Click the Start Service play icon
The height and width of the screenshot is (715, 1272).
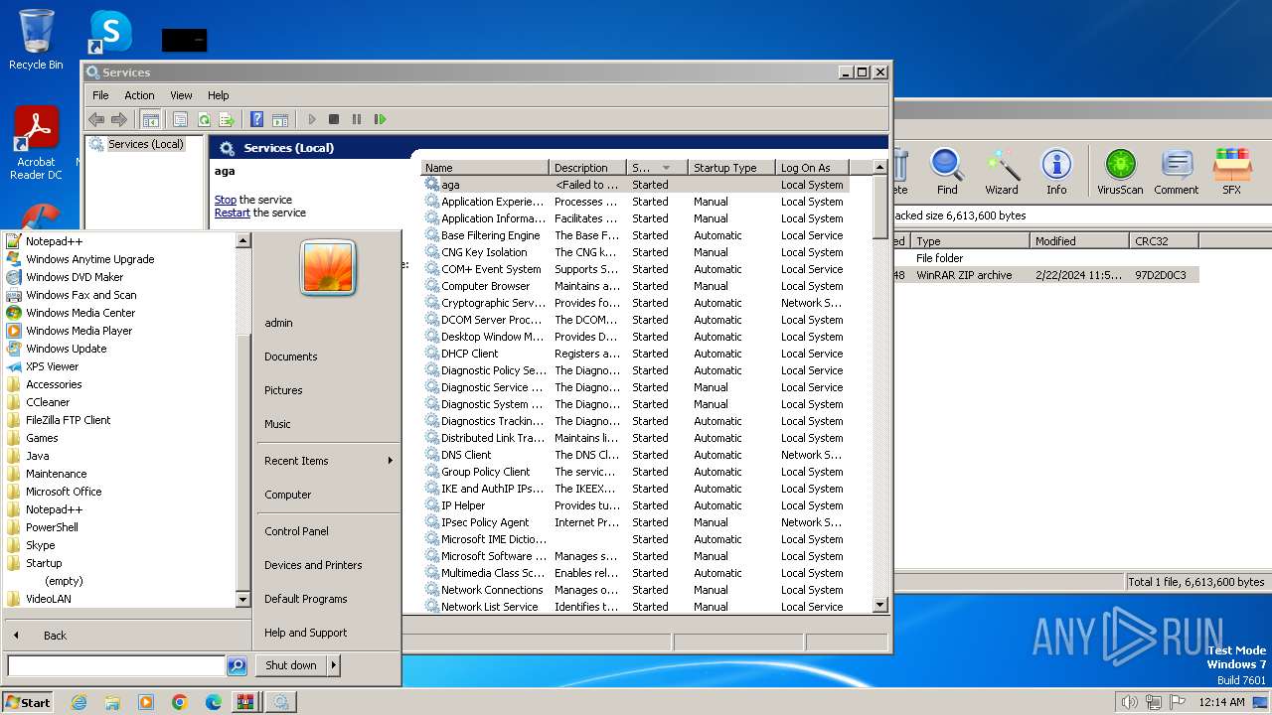(311, 119)
